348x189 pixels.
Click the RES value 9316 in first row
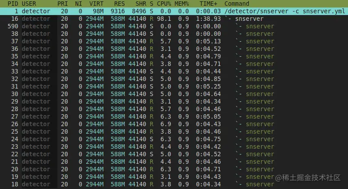point(118,11)
